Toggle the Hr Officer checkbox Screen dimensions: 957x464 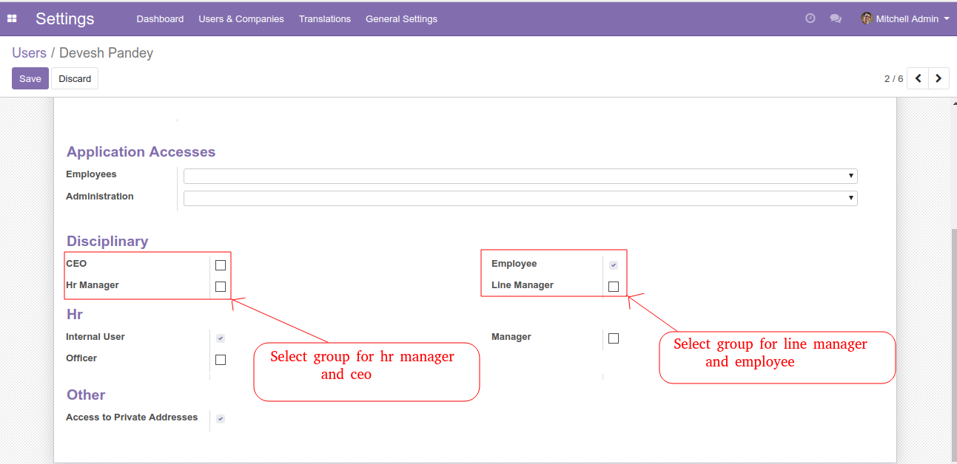click(x=221, y=360)
